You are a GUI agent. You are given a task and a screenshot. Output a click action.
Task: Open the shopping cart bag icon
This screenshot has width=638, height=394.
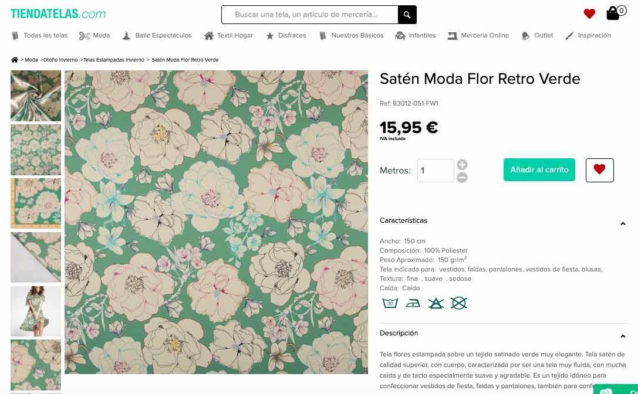point(613,13)
